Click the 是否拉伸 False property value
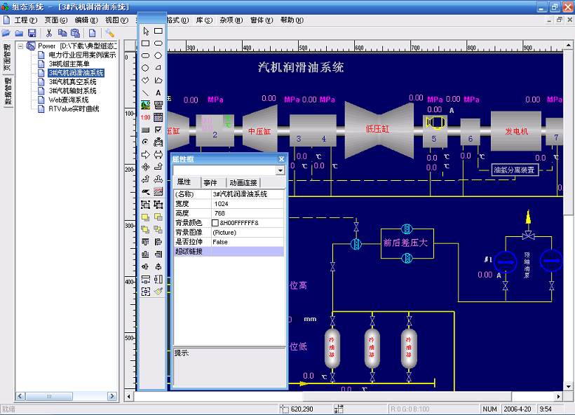Image resolution: width=575 pixels, height=415 pixels. click(248, 242)
